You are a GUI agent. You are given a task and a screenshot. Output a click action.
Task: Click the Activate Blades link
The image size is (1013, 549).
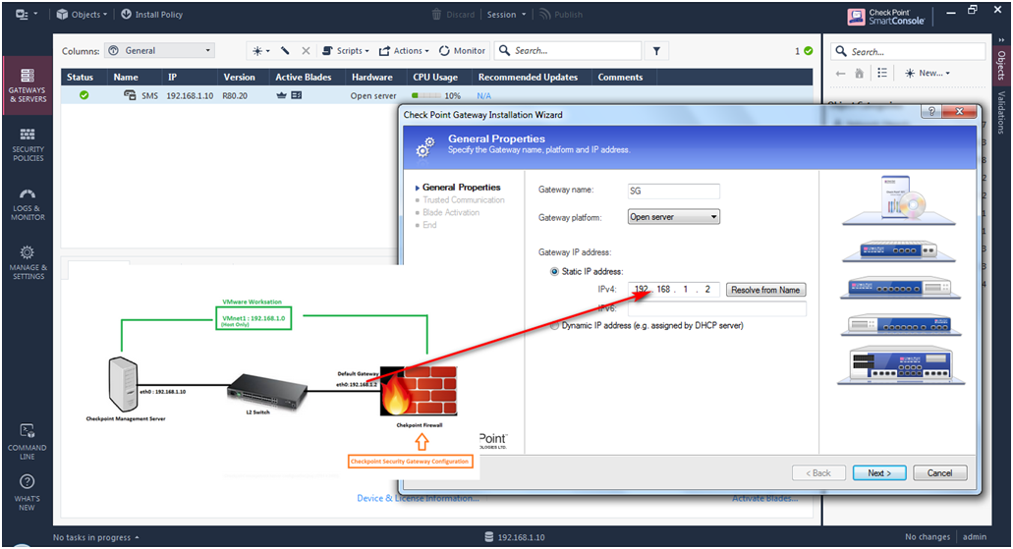coord(765,498)
